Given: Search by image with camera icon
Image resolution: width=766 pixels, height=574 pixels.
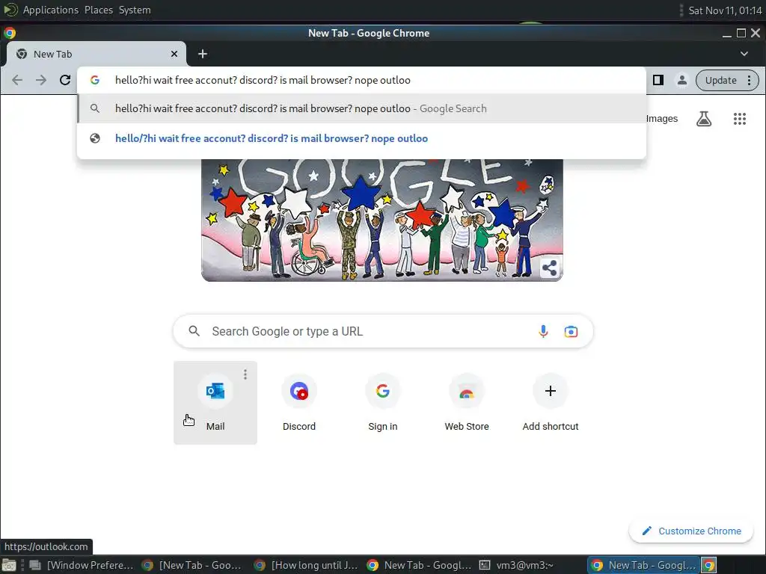Looking at the screenshot, I should click(571, 331).
